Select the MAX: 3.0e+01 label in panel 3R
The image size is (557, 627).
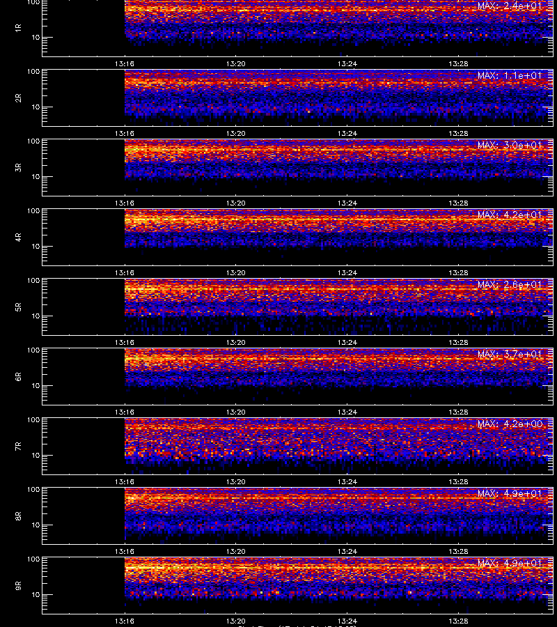510,145
